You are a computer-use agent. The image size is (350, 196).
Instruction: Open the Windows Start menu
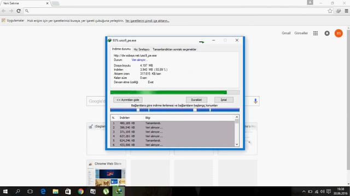pos(5,191)
